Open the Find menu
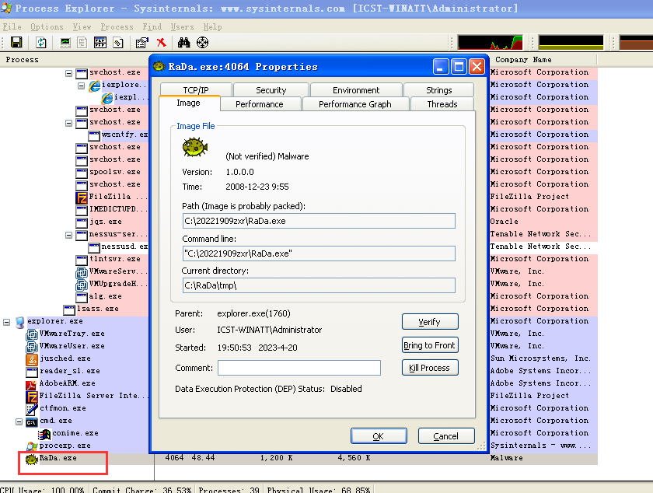Screen dimensions: 653x493 (152, 26)
